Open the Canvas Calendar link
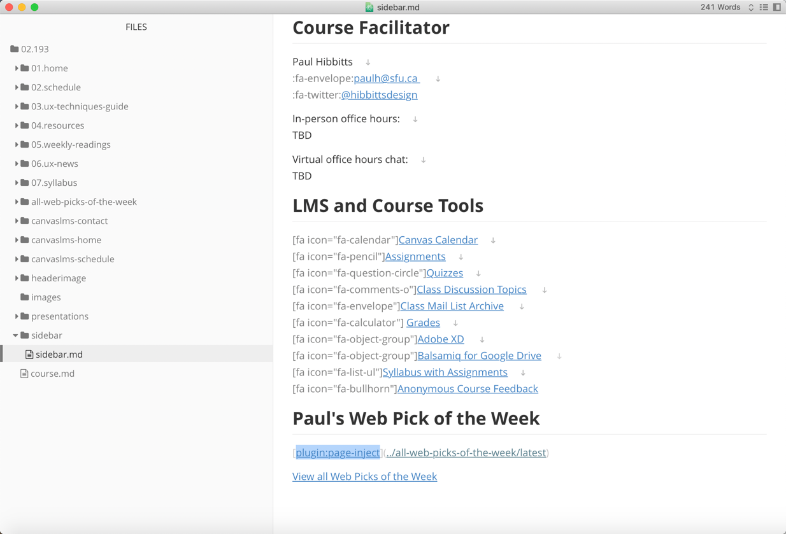 pyautogui.click(x=438, y=240)
